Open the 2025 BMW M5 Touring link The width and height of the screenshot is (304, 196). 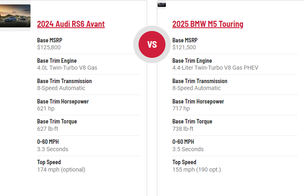pyautogui.click(x=207, y=24)
